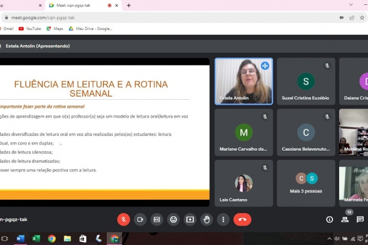The height and width of the screenshot is (245, 368).
Task: Open the three-dot more options menu
Action: 223,219
